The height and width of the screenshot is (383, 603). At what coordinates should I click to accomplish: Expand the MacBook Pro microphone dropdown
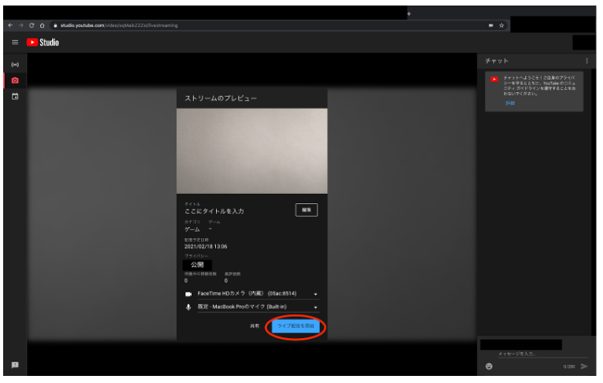coord(315,307)
